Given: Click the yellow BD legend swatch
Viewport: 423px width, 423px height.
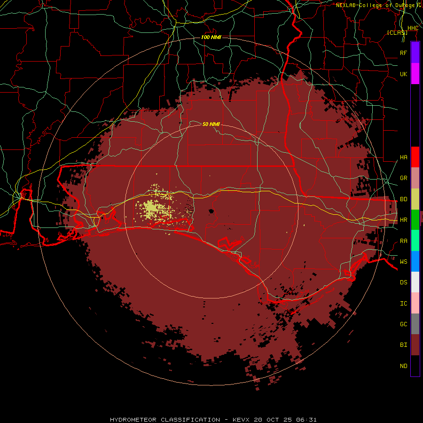Looking at the screenshot, I should click(x=415, y=199).
